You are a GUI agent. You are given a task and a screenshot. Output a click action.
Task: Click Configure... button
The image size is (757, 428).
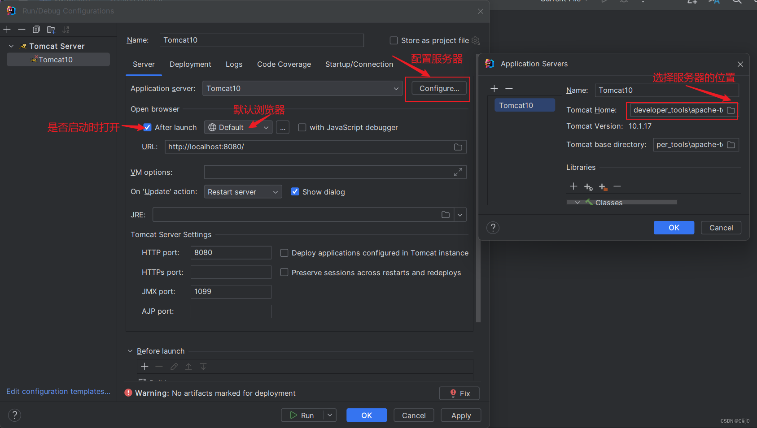[439, 88]
